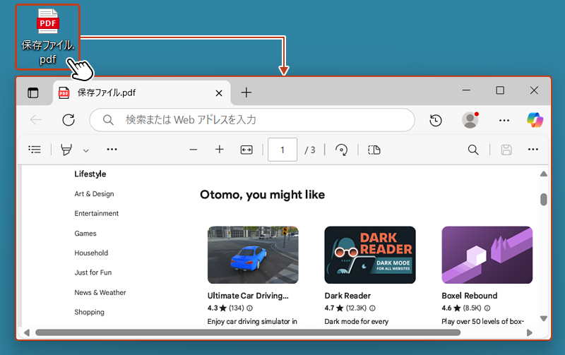The width and height of the screenshot is (565, 355).
Task: Click vertical scrollbar up arrow
Action: 544,174
